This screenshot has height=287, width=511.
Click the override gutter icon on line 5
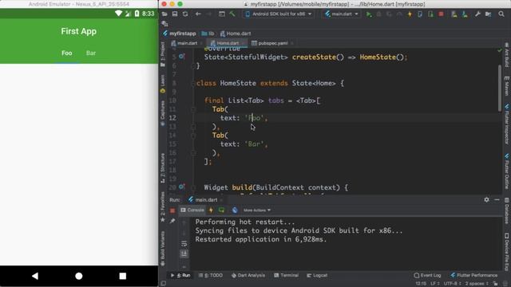tap(181, 57)
